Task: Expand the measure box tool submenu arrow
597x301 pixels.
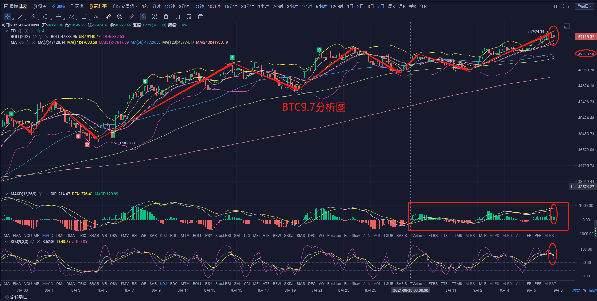Action: (89, 18)
